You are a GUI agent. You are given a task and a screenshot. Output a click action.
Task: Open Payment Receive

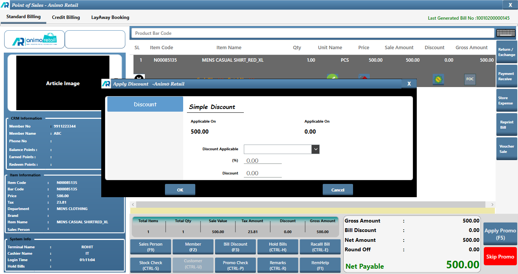tap(507, 76)
